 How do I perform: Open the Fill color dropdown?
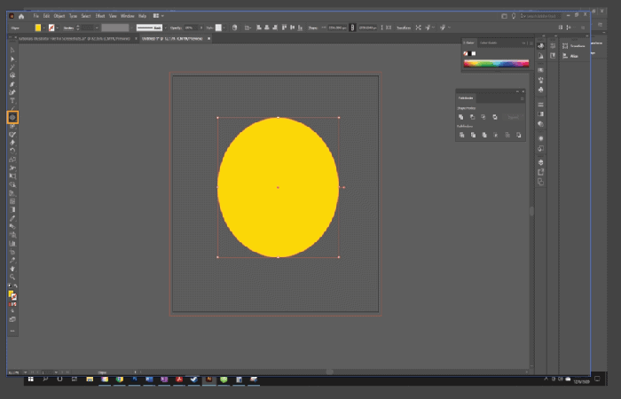click(43, 27)
